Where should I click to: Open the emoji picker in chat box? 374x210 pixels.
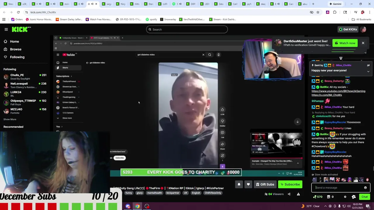[365, 188]
